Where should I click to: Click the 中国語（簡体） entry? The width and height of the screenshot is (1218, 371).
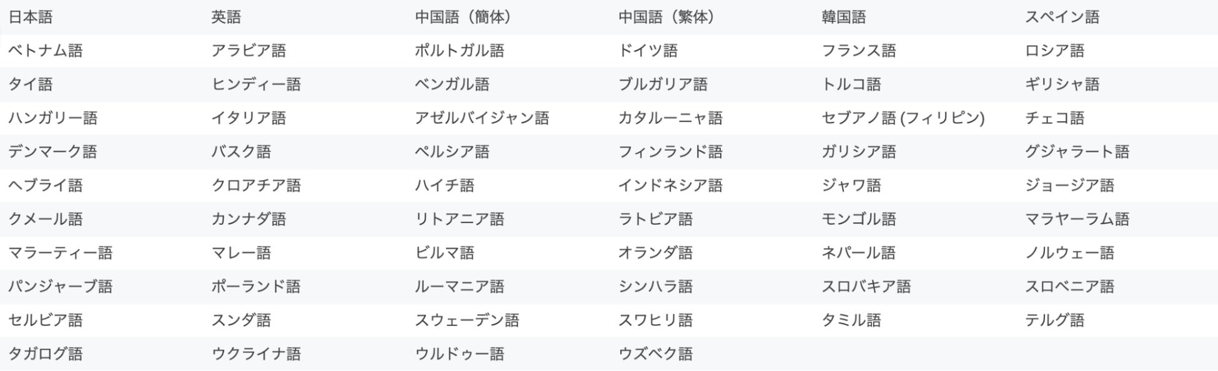(x=463, y=17)
